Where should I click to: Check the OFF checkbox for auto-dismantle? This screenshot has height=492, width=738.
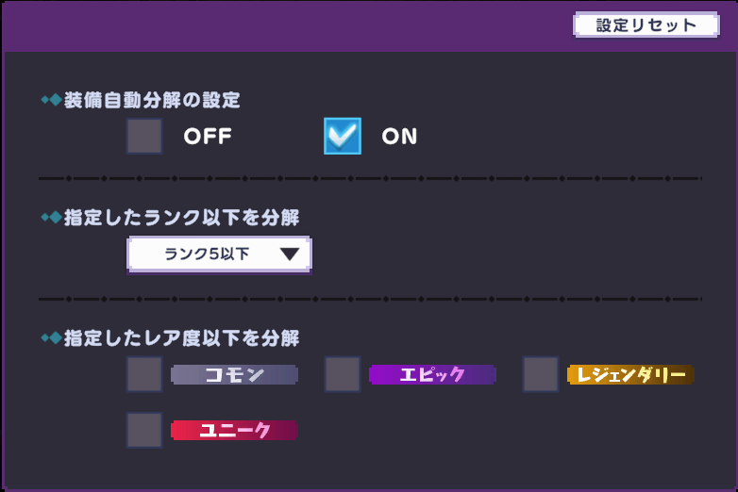pos(144,137)
